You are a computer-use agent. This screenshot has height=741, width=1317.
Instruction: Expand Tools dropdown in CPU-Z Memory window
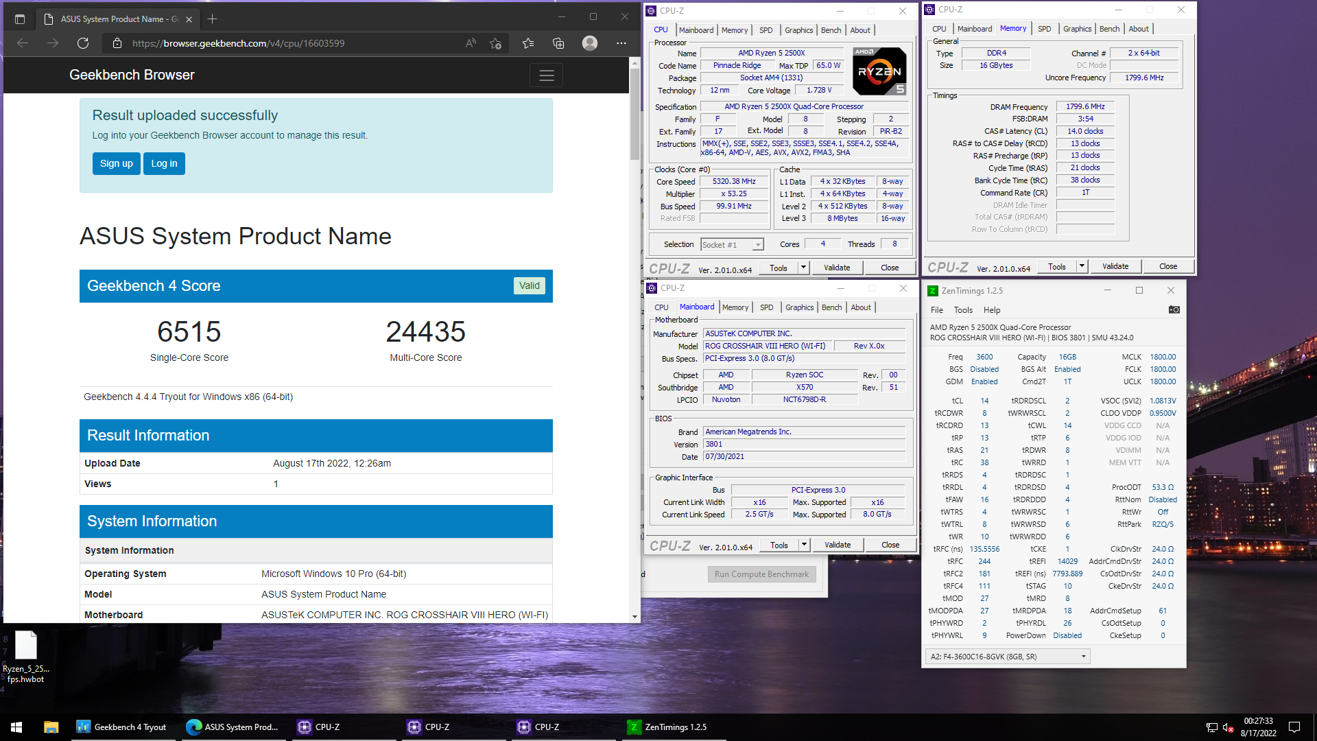tap(1082, 266)
